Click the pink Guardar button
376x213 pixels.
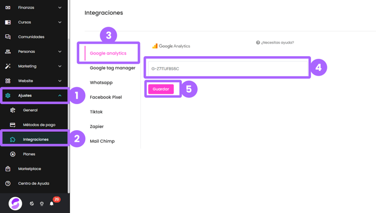[x=161, y=89]
